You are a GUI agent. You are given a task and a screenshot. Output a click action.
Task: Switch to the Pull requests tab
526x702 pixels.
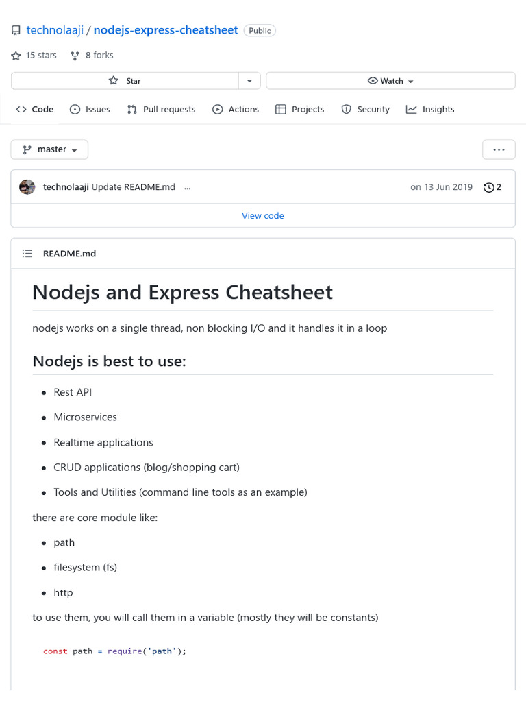(161, 110)
